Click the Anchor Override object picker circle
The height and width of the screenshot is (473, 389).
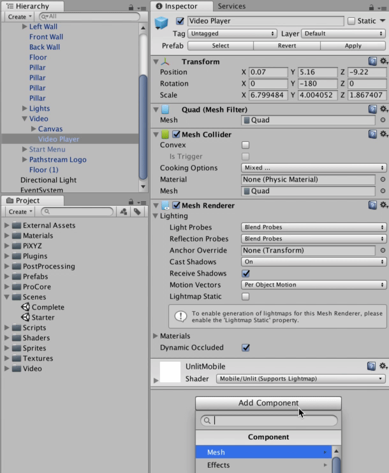click(383, 251)
